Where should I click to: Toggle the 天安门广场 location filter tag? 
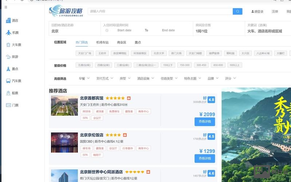[x=84, y=53]
